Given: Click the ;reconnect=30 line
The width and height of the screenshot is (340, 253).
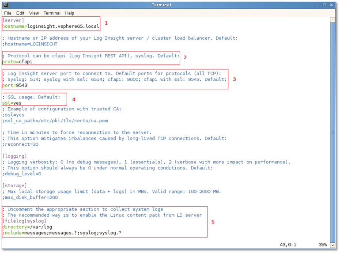Looking at the screenshot, I should pyautogui.click(x=20, y=144).
